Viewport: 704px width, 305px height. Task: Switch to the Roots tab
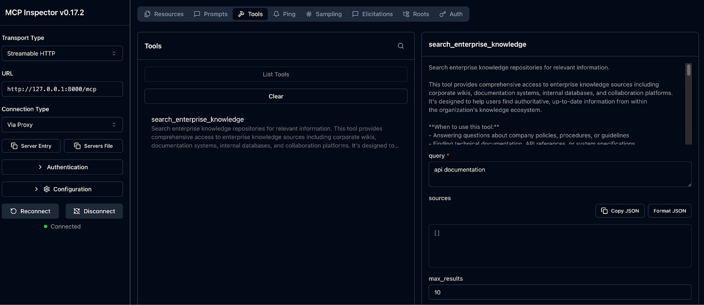pos(416,14)
